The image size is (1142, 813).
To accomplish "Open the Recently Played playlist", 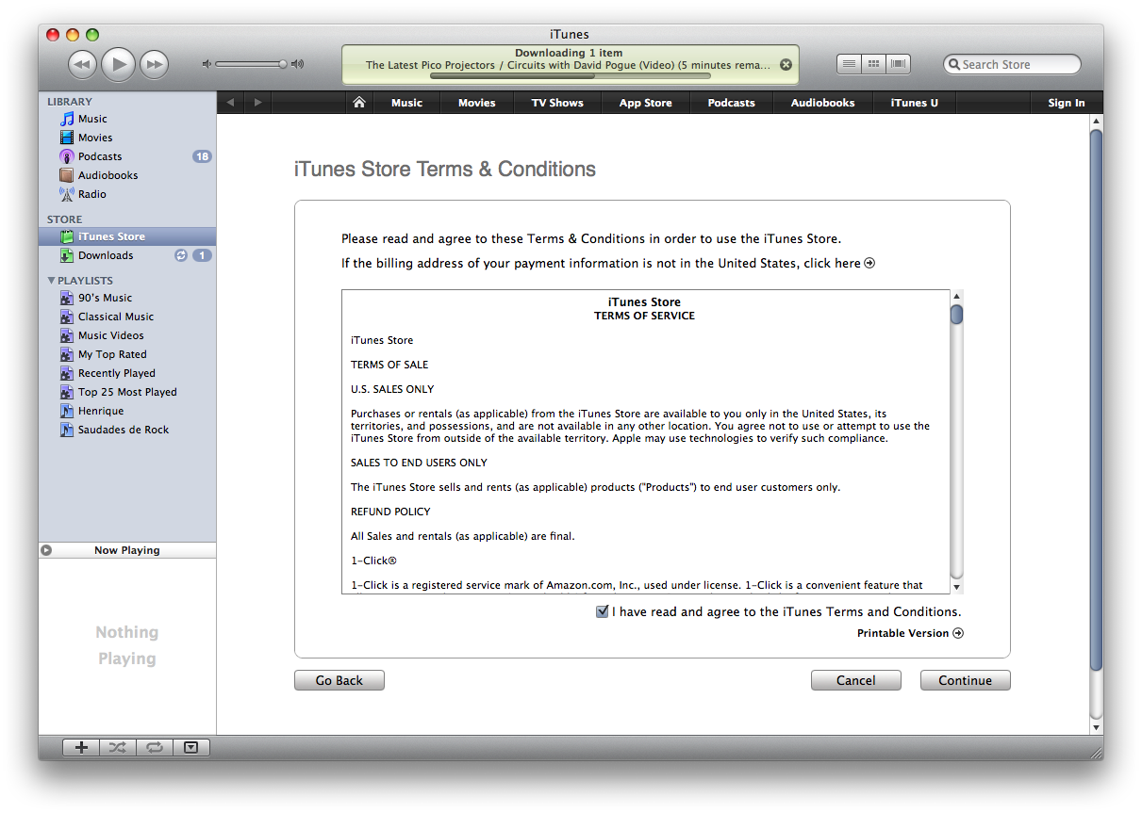I will [x=127, y=373].
